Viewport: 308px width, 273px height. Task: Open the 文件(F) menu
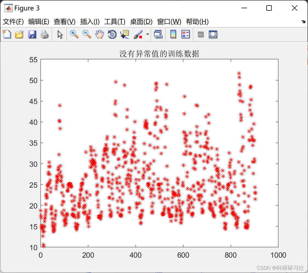click(13, 22)
